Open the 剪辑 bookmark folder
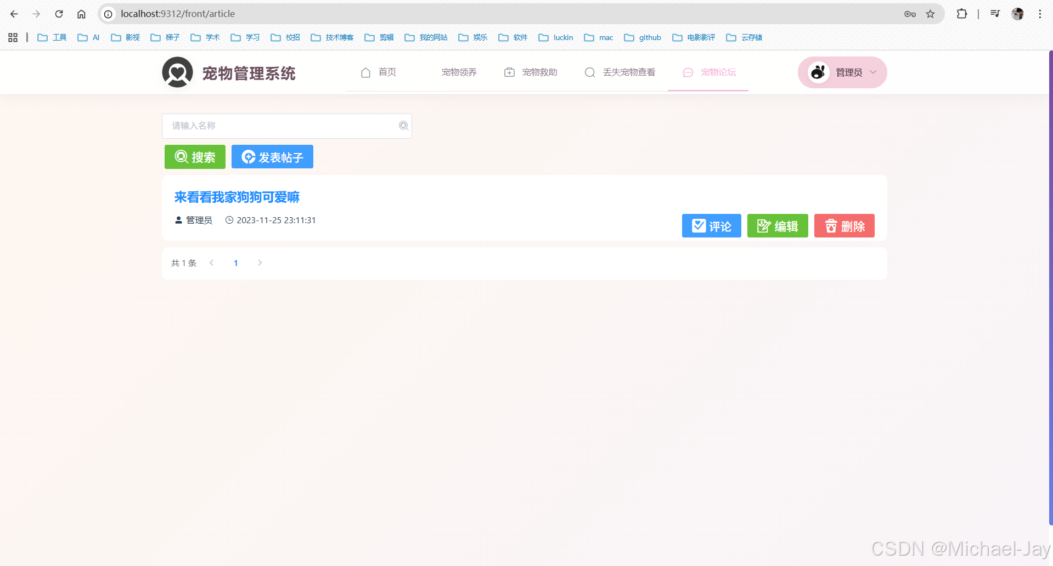Screen dimensions: 1053x566 (379, 37)
